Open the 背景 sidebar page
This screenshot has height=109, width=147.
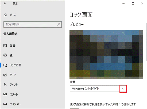click(x=13, y=46)
